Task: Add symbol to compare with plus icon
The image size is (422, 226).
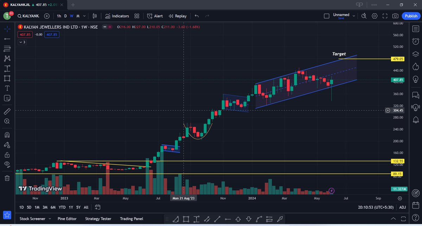Action: pos(47,16)
